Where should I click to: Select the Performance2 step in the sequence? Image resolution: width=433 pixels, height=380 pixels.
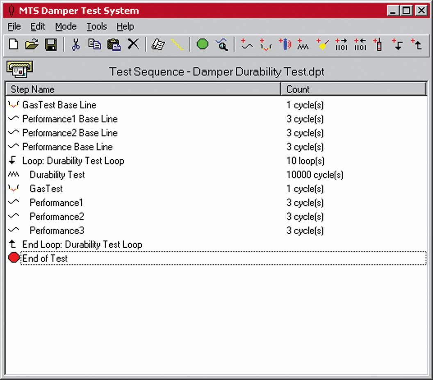[x=57, y=216]
